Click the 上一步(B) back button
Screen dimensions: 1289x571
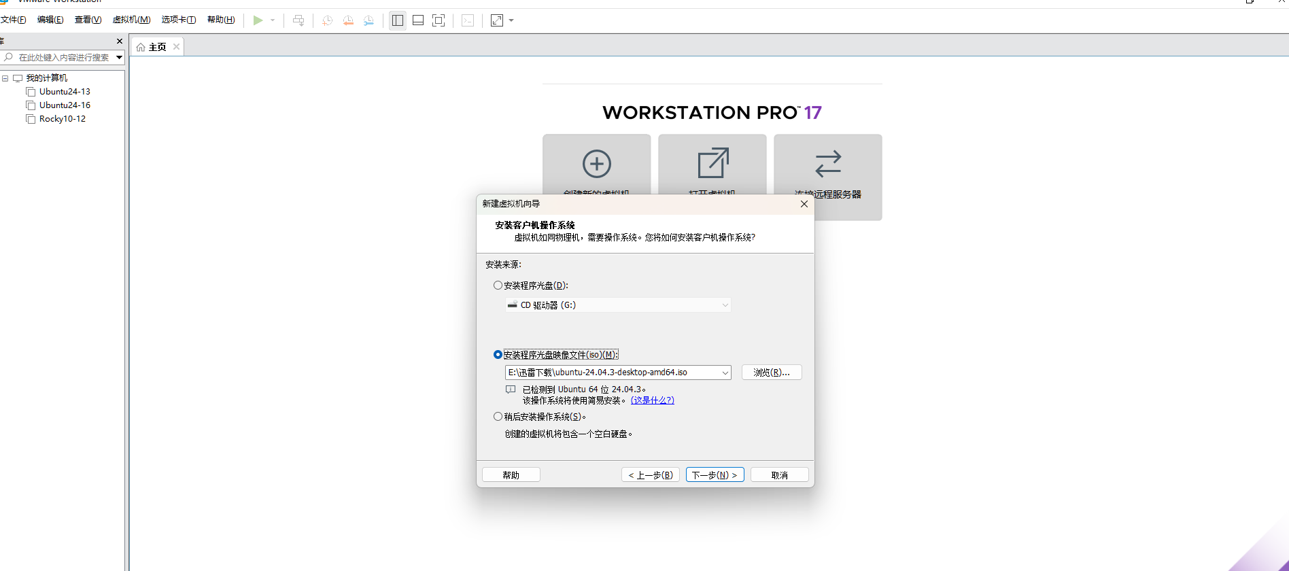[x=651, y=475]
